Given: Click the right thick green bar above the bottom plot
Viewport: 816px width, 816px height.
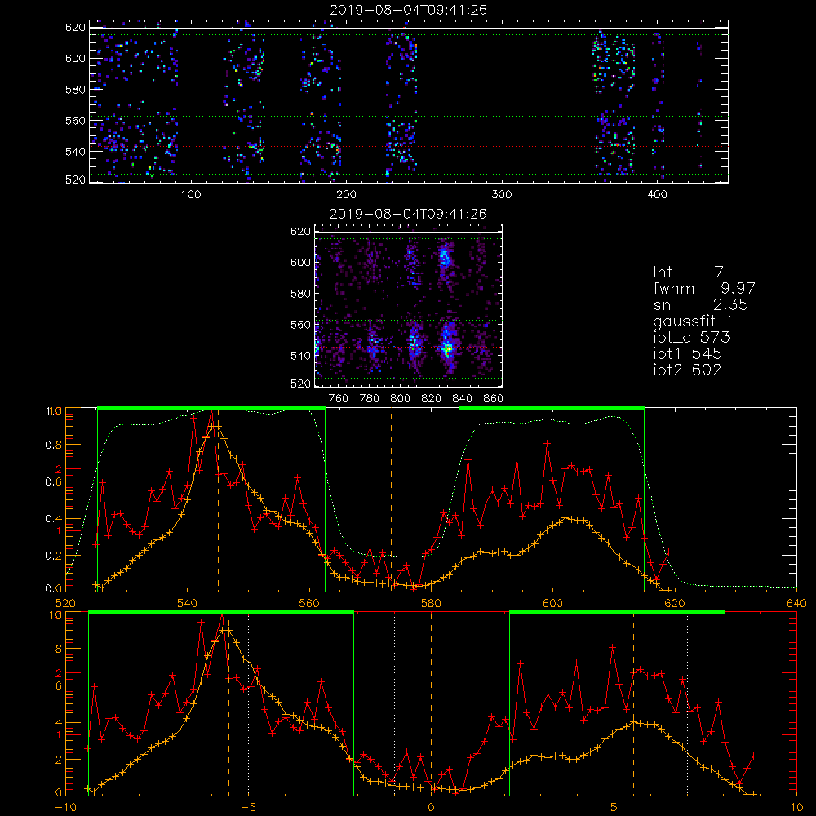Looking at the screenshot, I should pos(617,613).
